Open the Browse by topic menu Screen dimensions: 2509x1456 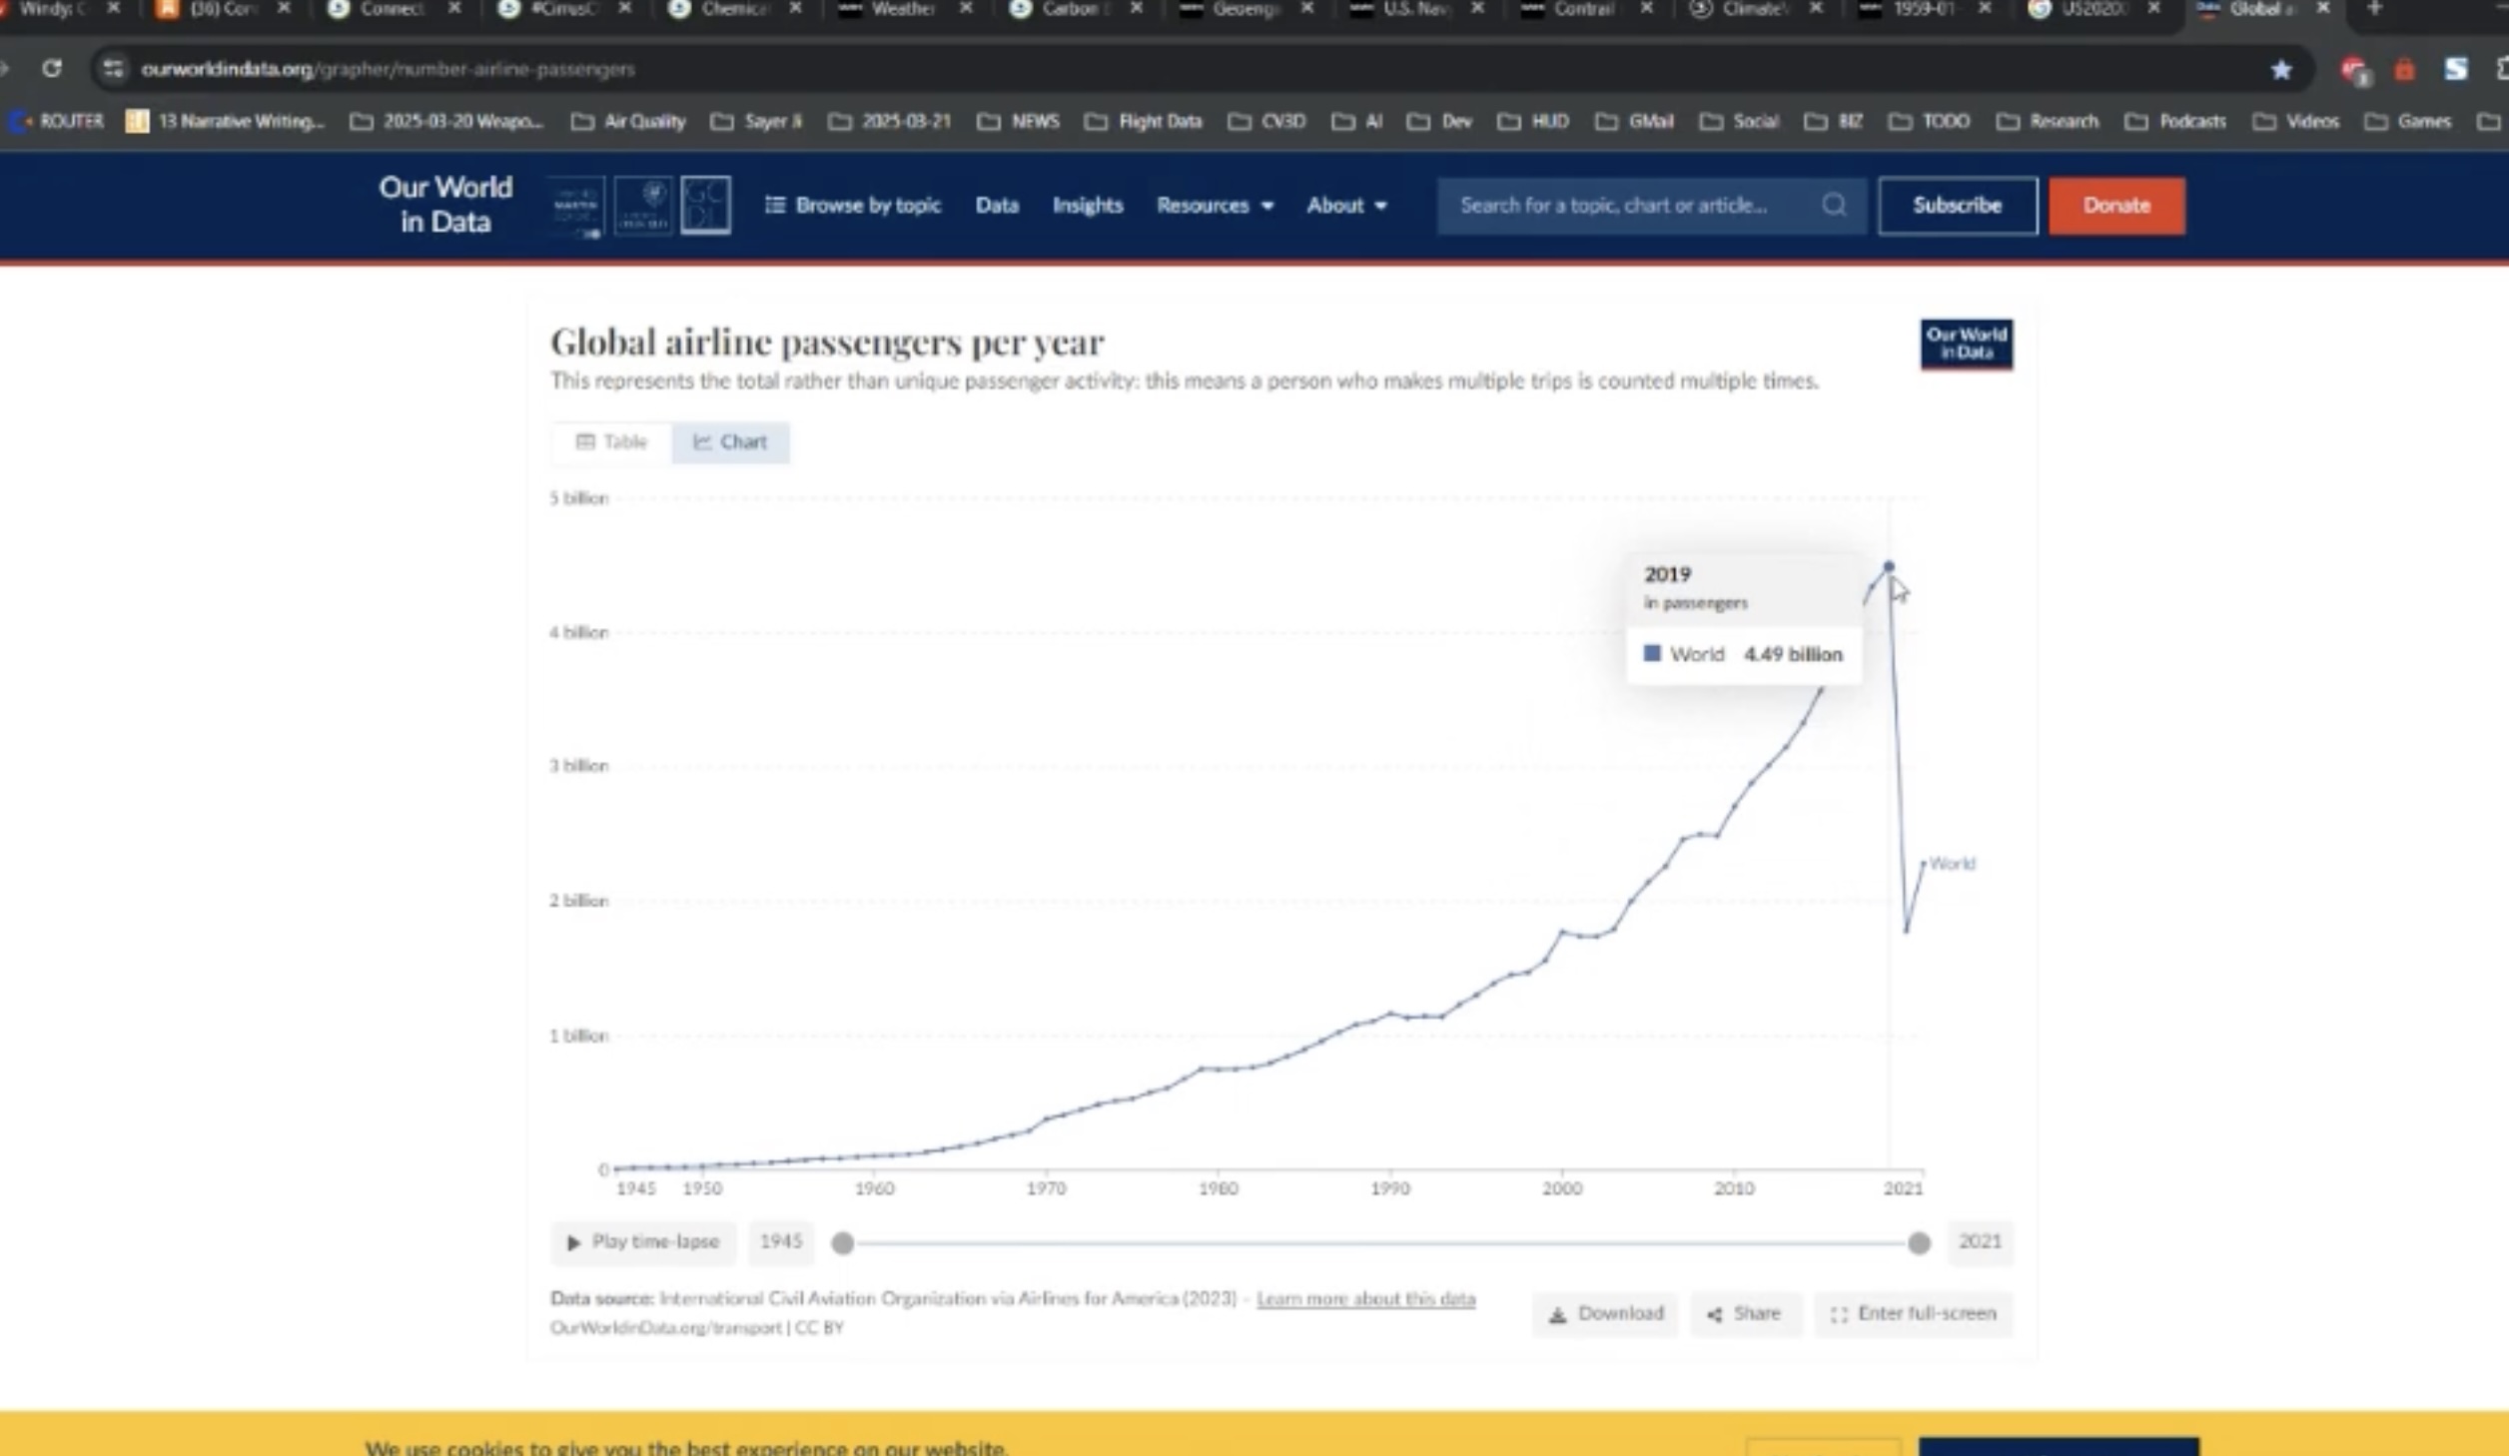coord(853,206)
